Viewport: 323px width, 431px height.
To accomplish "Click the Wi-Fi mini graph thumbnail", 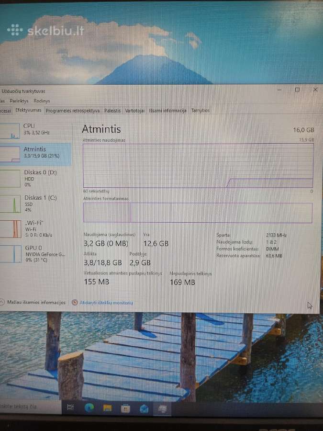I will click(x=11, y=229).
